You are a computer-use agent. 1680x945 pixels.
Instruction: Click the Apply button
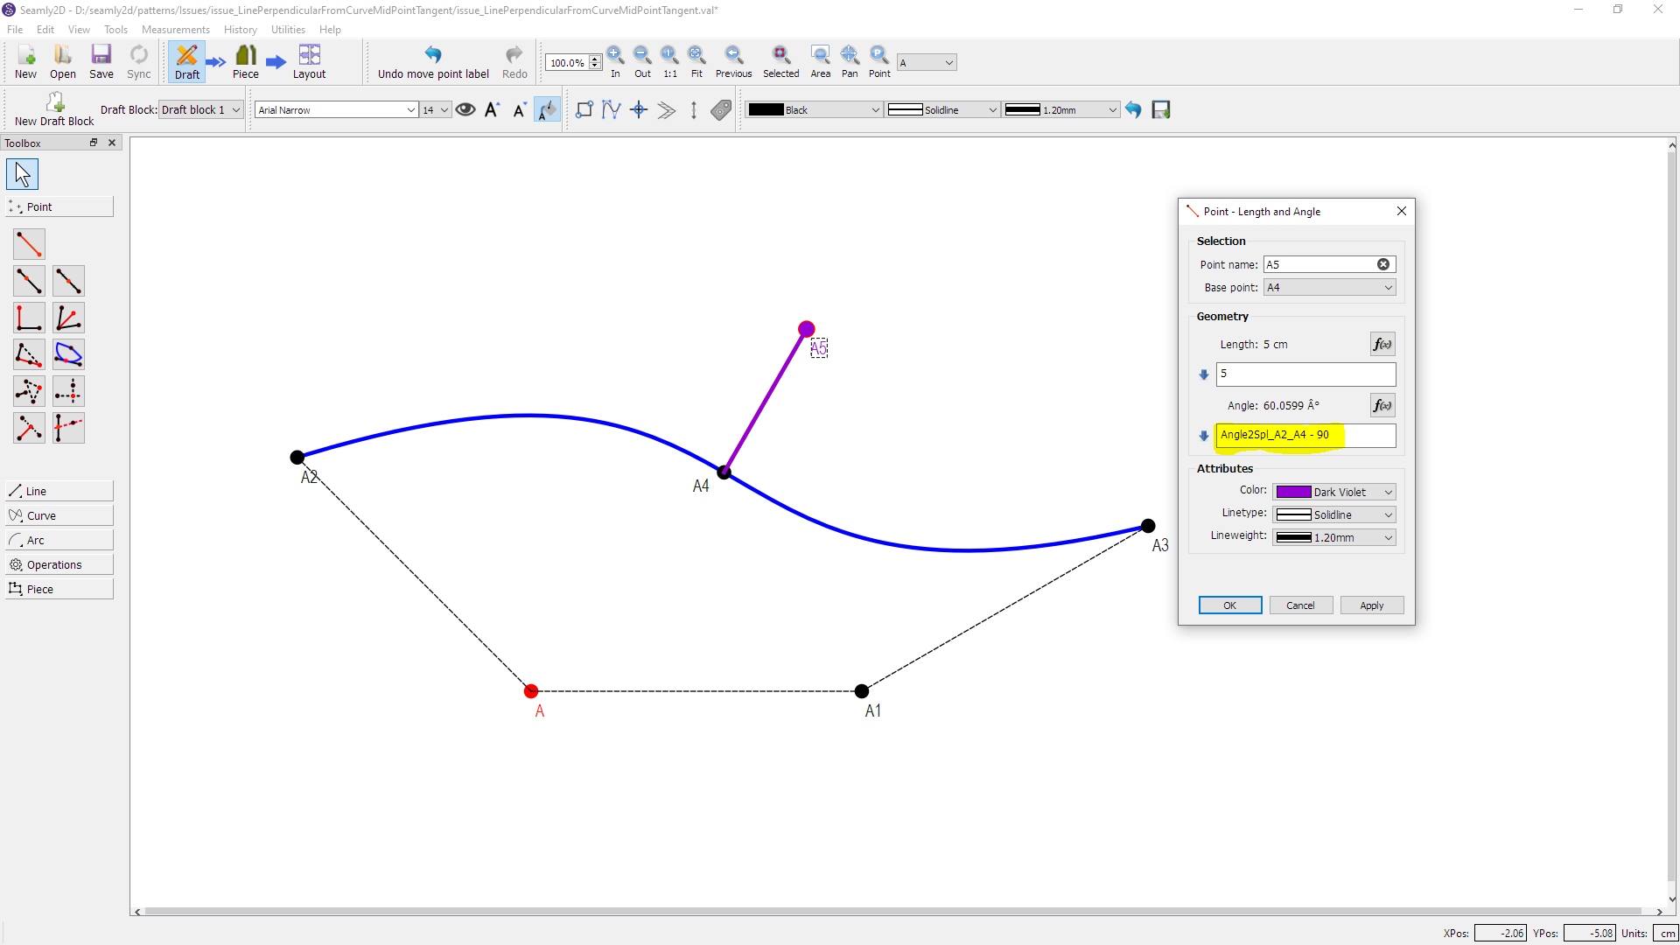pyautogui.click(x=1371, y=605)
